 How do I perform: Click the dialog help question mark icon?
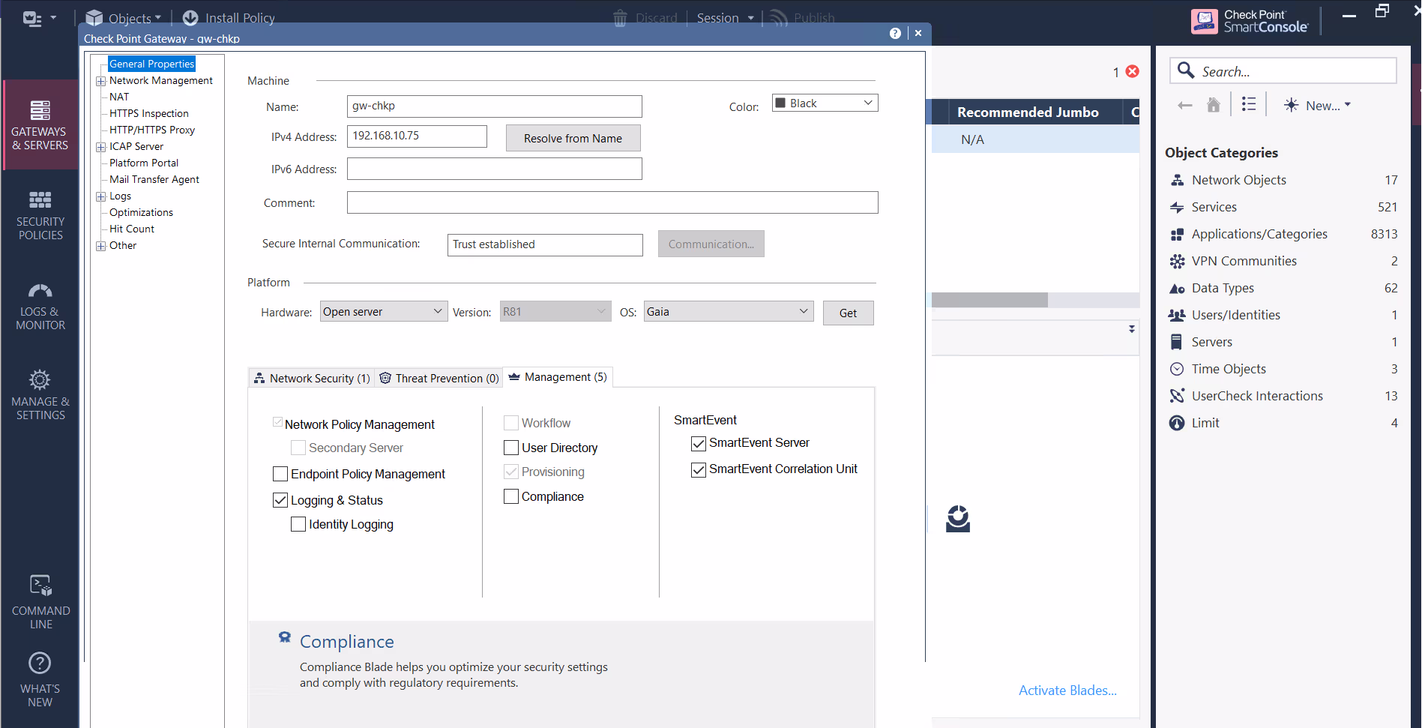pos(895,33)
